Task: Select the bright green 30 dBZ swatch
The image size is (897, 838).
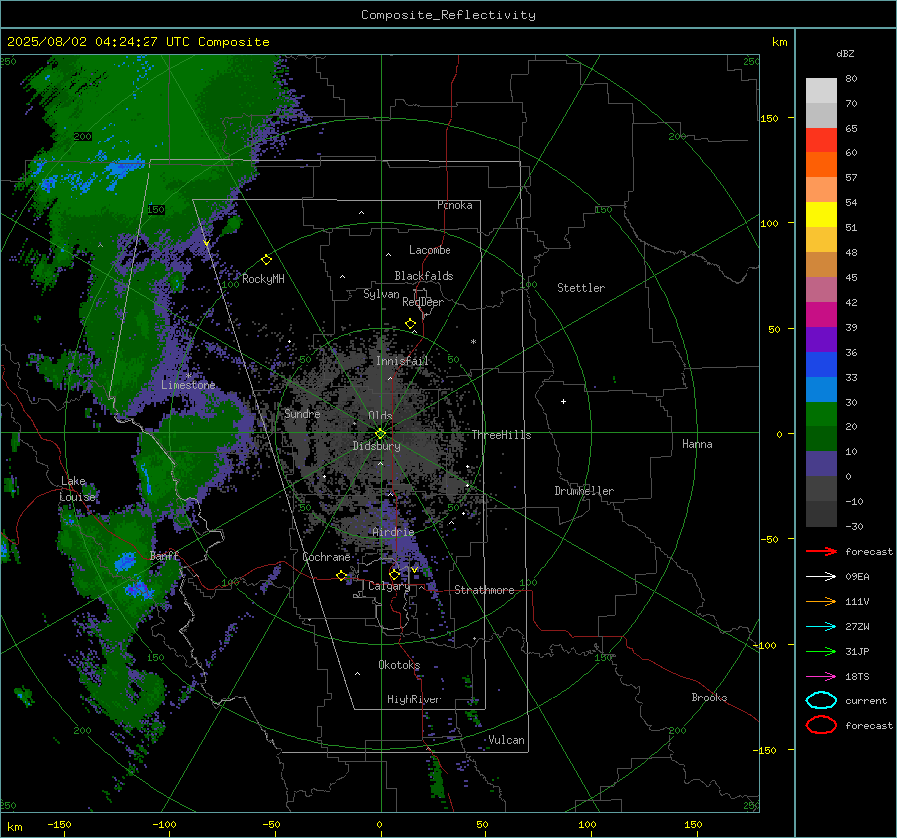Action: (x=821, y=415)
